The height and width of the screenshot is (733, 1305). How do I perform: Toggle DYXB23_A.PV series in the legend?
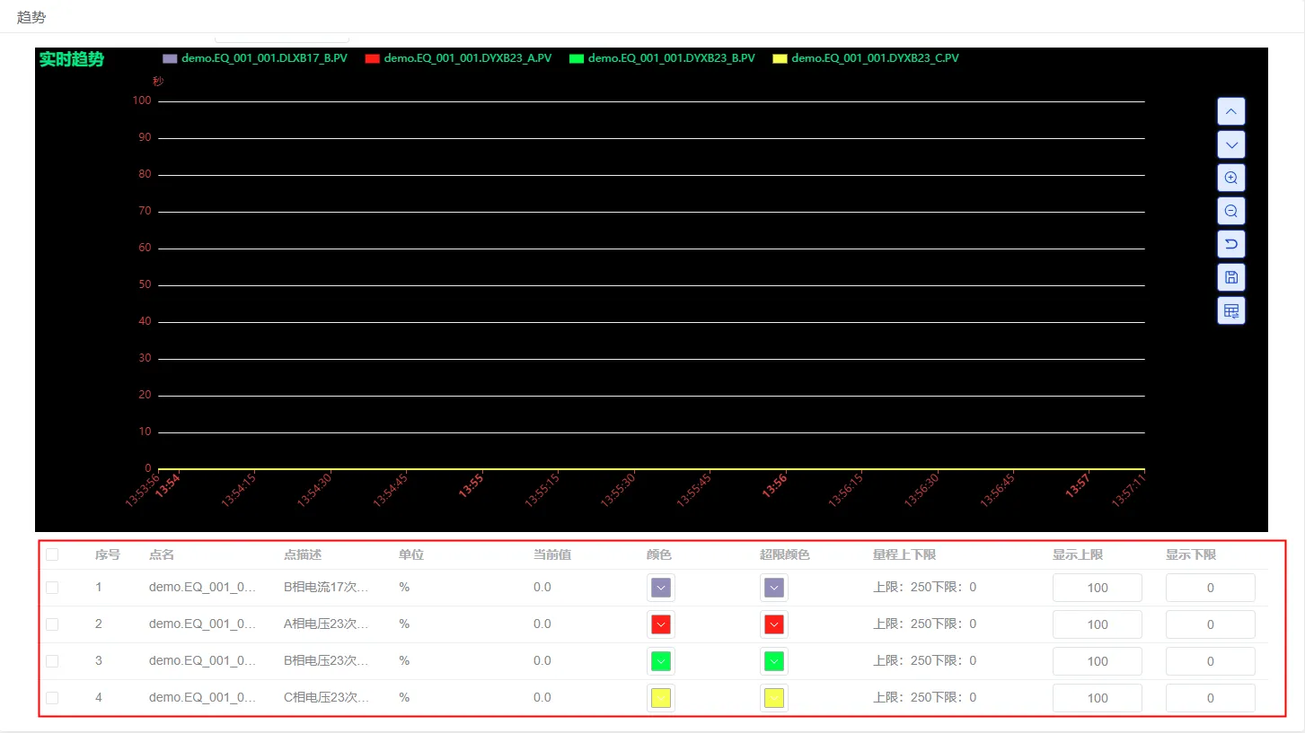point(458,58)
